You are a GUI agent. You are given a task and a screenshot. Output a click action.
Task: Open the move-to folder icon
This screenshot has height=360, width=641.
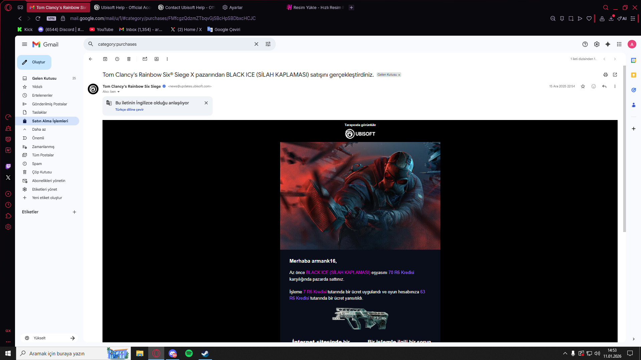157,59
